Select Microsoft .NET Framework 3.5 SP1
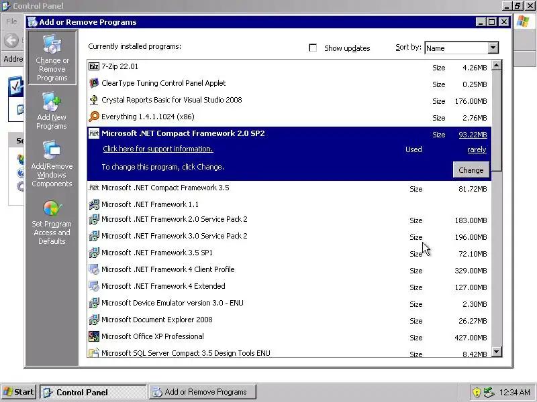This screenshot has width=537, height=402. [x=289, y=253]
